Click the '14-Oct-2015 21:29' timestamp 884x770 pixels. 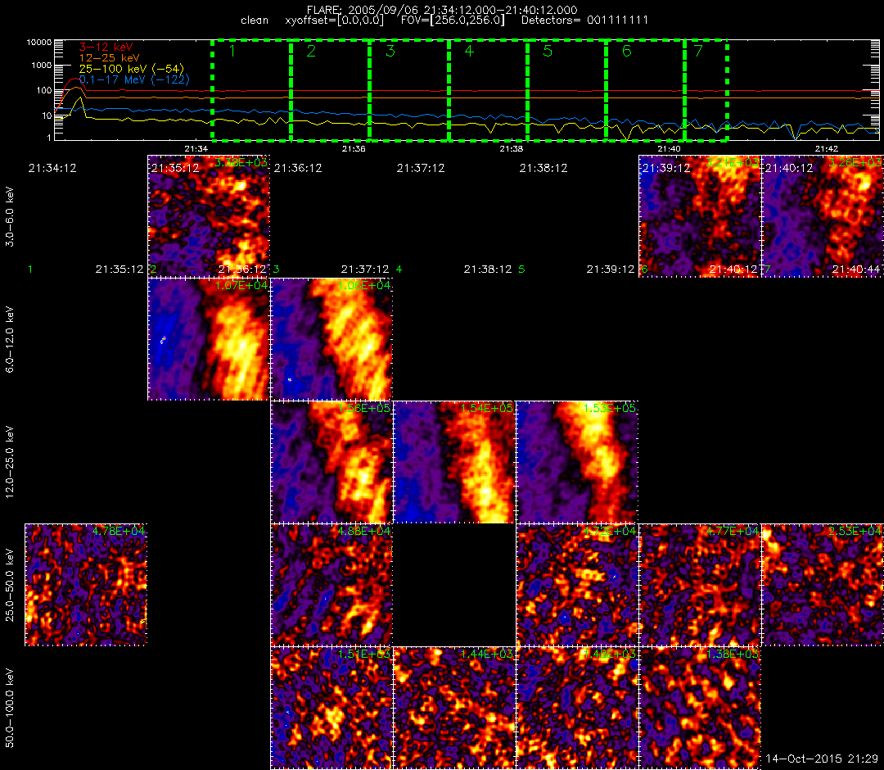click(x=822, y=759)
